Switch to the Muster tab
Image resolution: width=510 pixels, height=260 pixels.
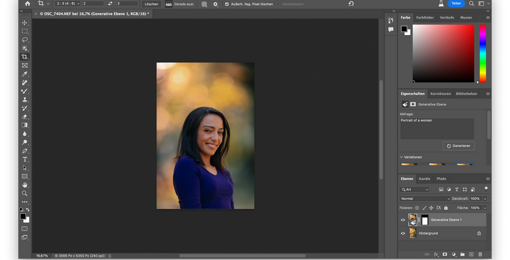point(466,18)
